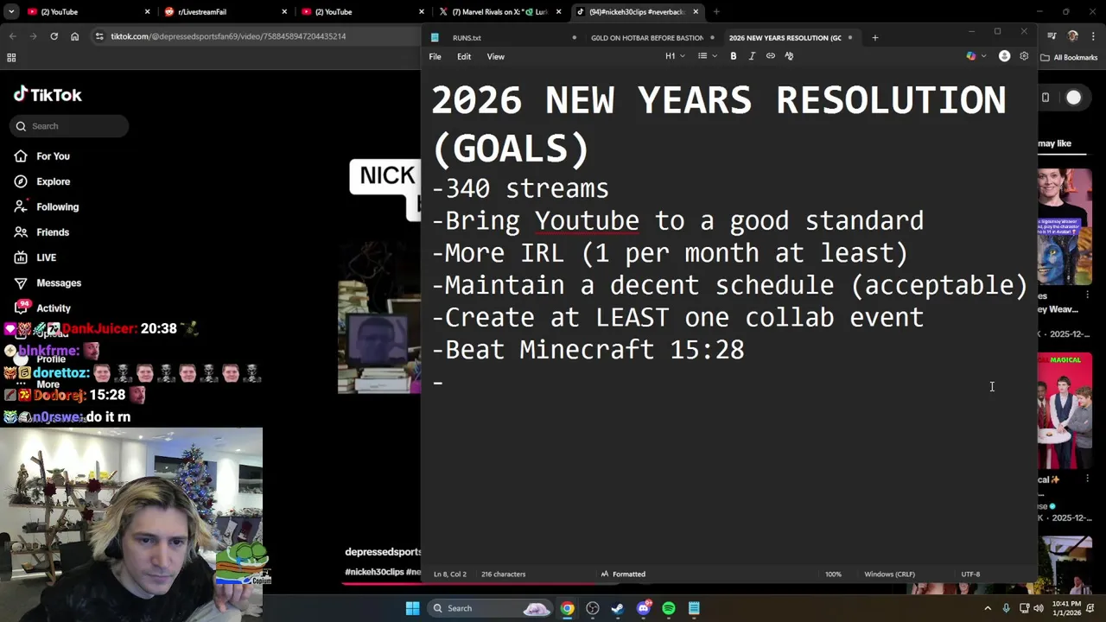Toggle bold formatting in Notepad
The height and width of the screenshot is (622, 1106).
click(x=734, y=56)
